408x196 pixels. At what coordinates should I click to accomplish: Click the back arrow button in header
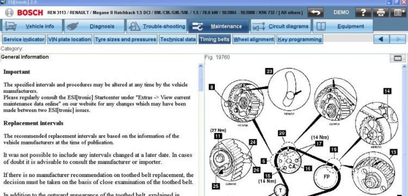tap(316, 13)
